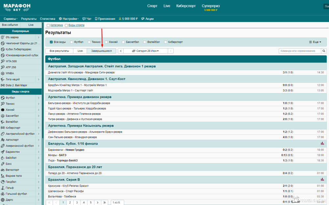
Task: Expand the Еще filter menu
Action: [315, 42]
